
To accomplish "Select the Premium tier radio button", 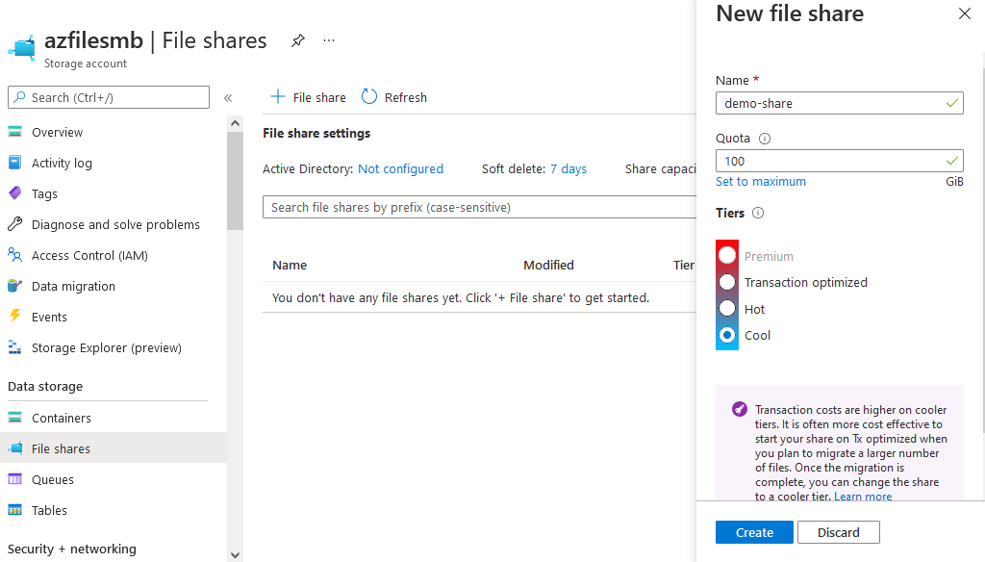I will tap(727, 255).
